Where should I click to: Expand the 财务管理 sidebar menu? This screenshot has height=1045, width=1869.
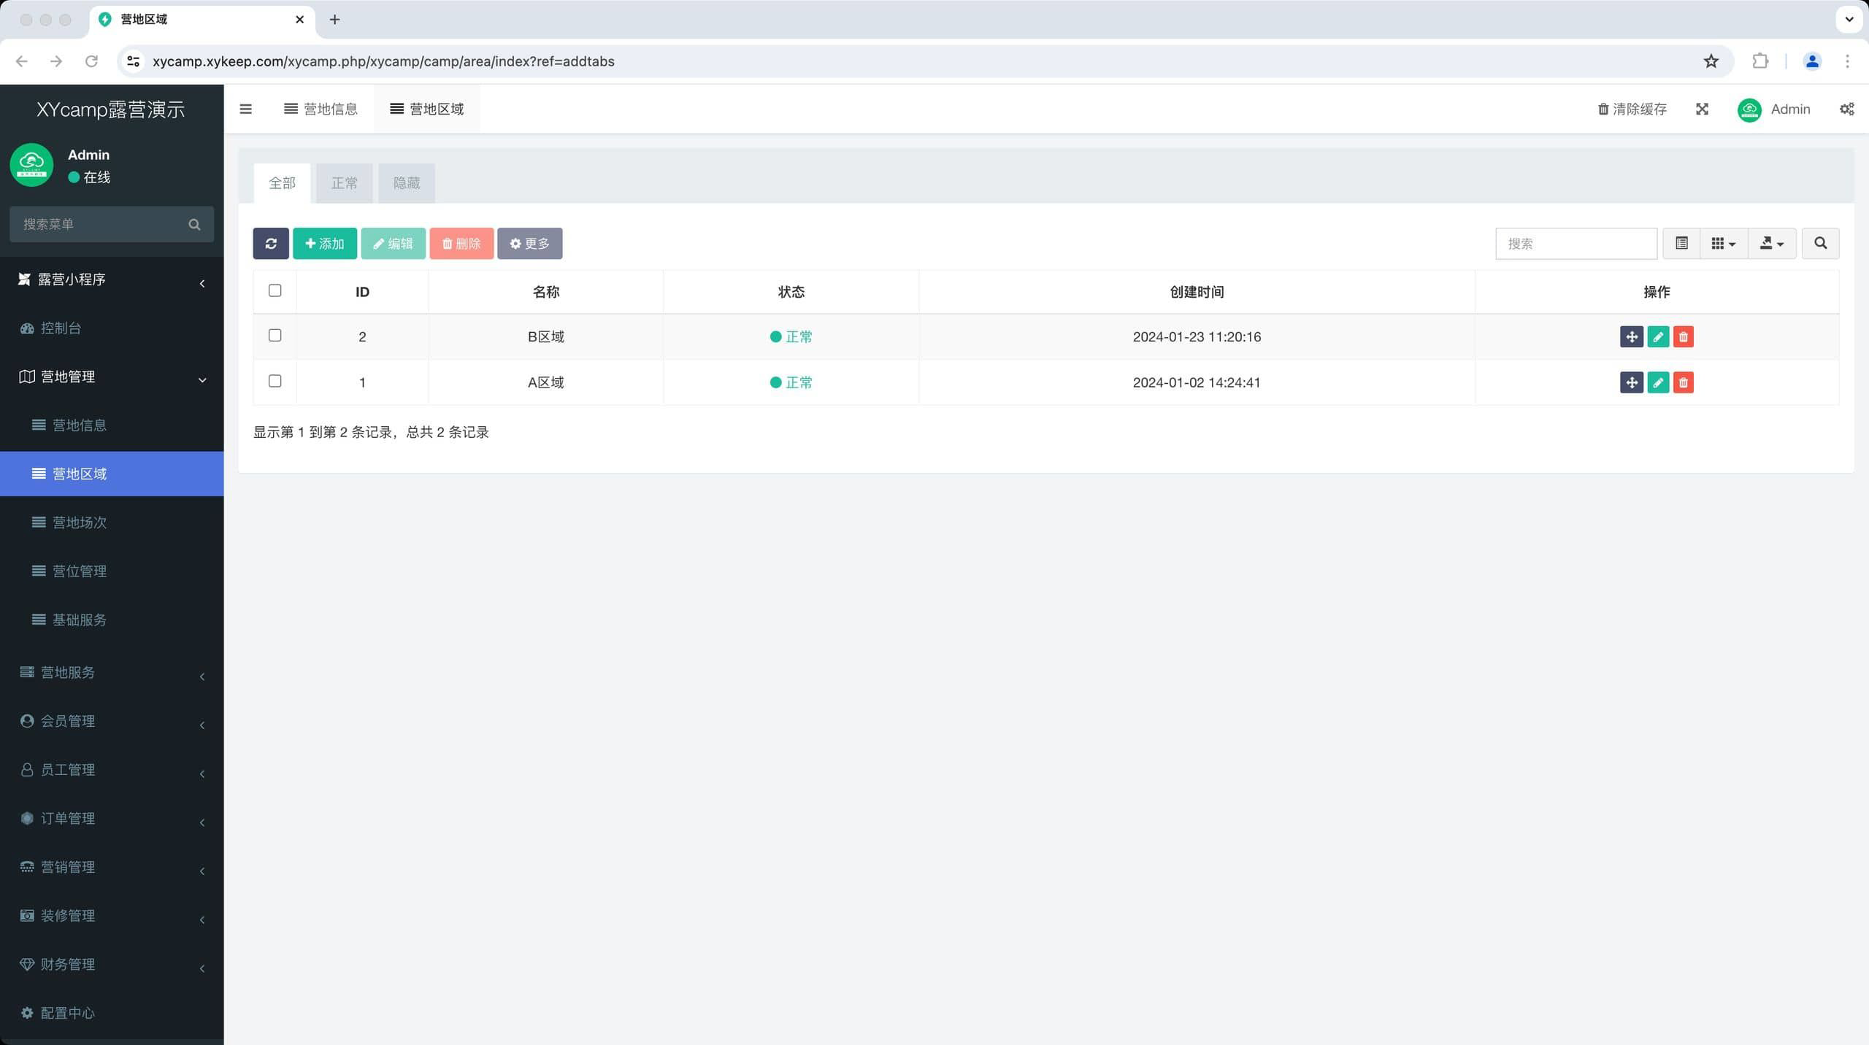coord(112,964)
